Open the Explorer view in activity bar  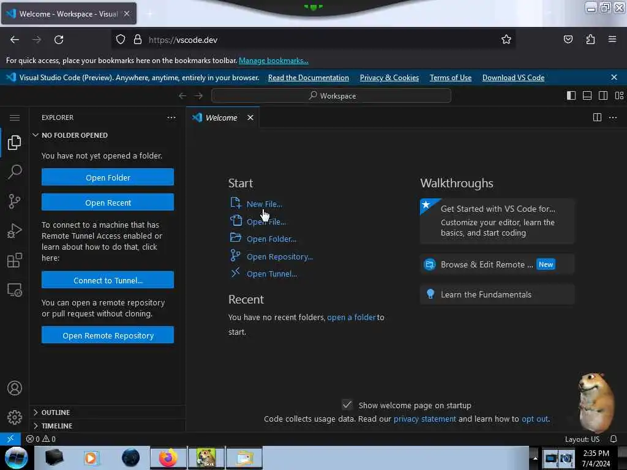[x=15, y=142]
